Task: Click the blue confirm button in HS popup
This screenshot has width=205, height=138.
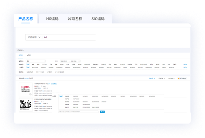Action: coord(102,112)
